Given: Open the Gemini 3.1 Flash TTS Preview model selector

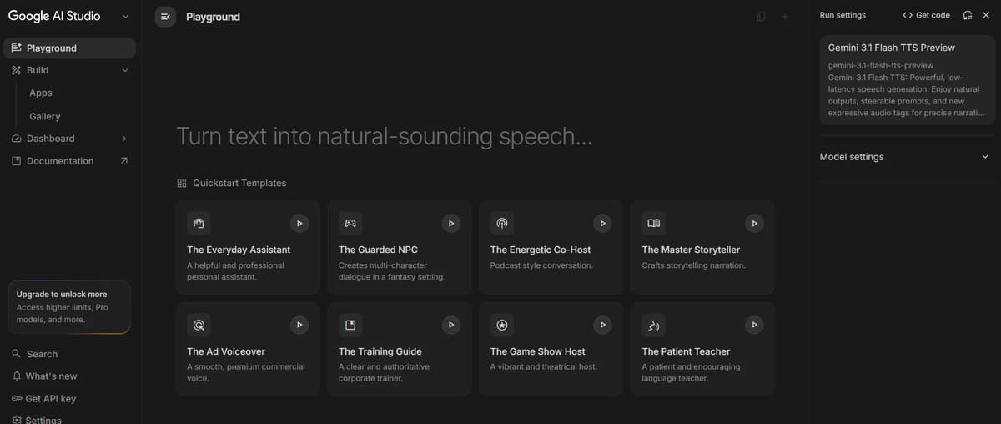Looking at the screenshot, I should point(908,80).
